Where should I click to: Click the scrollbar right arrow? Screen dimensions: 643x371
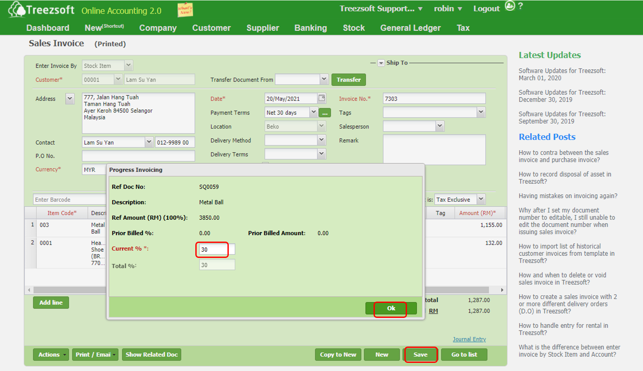[x=502, y=290]
